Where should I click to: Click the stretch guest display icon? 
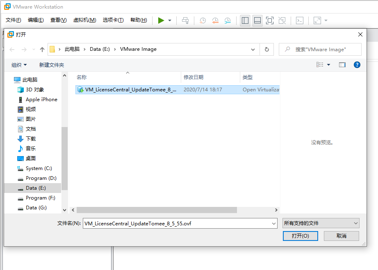tap(317, 20)
